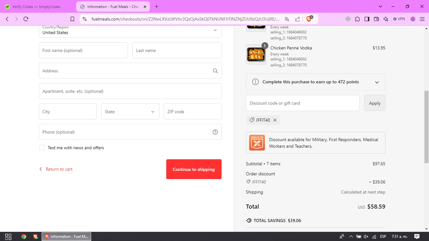Click Chicken Penne Vodka thumbnail

(x=256, y=54)
